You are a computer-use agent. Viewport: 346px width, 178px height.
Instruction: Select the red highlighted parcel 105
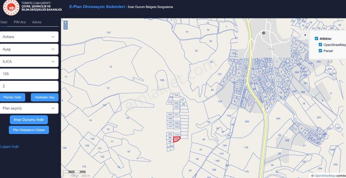click(177, 139)
